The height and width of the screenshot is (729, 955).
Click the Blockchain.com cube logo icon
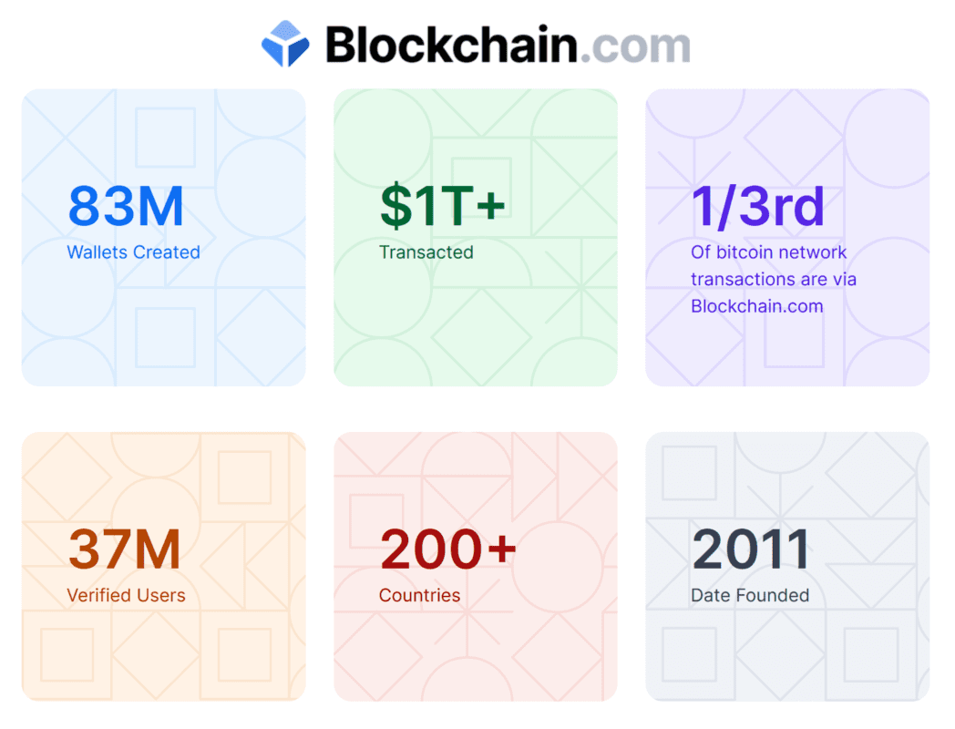pos(285,44)
